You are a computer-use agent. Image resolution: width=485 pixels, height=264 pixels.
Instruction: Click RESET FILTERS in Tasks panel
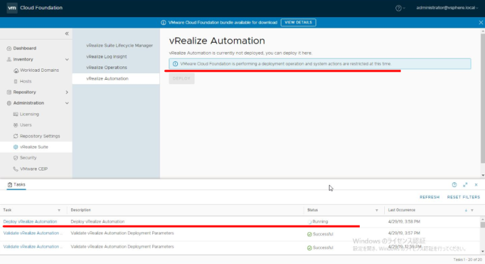click(x=463, y=198)
